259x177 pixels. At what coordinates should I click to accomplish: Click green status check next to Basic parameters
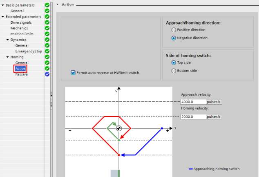click(47, 5)
